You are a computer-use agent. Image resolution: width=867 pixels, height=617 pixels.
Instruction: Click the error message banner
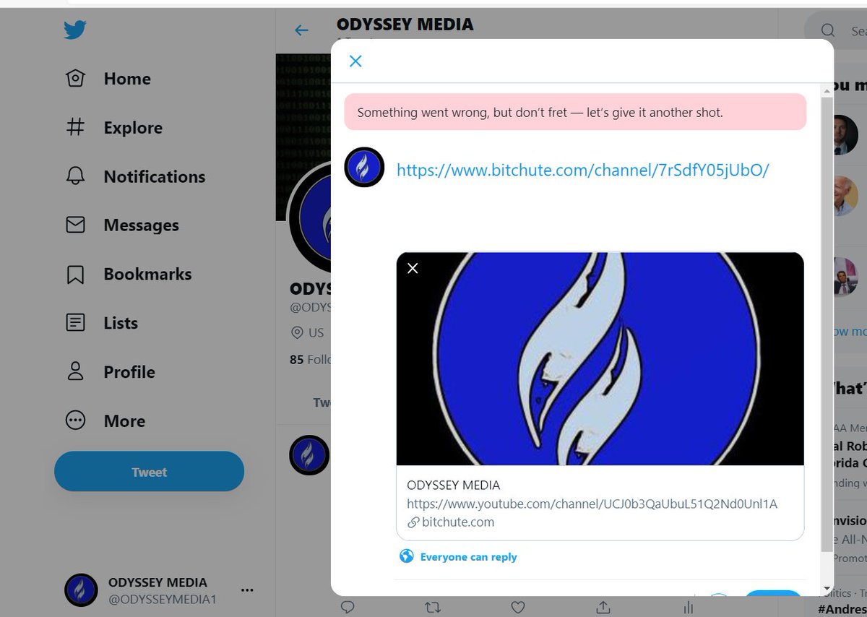point(575,112)
